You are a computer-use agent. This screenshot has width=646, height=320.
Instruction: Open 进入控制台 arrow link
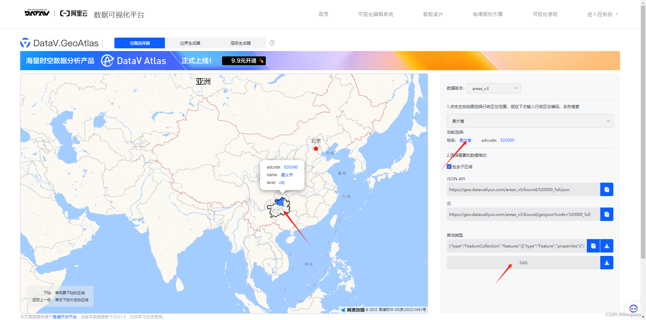coord(602,14)
